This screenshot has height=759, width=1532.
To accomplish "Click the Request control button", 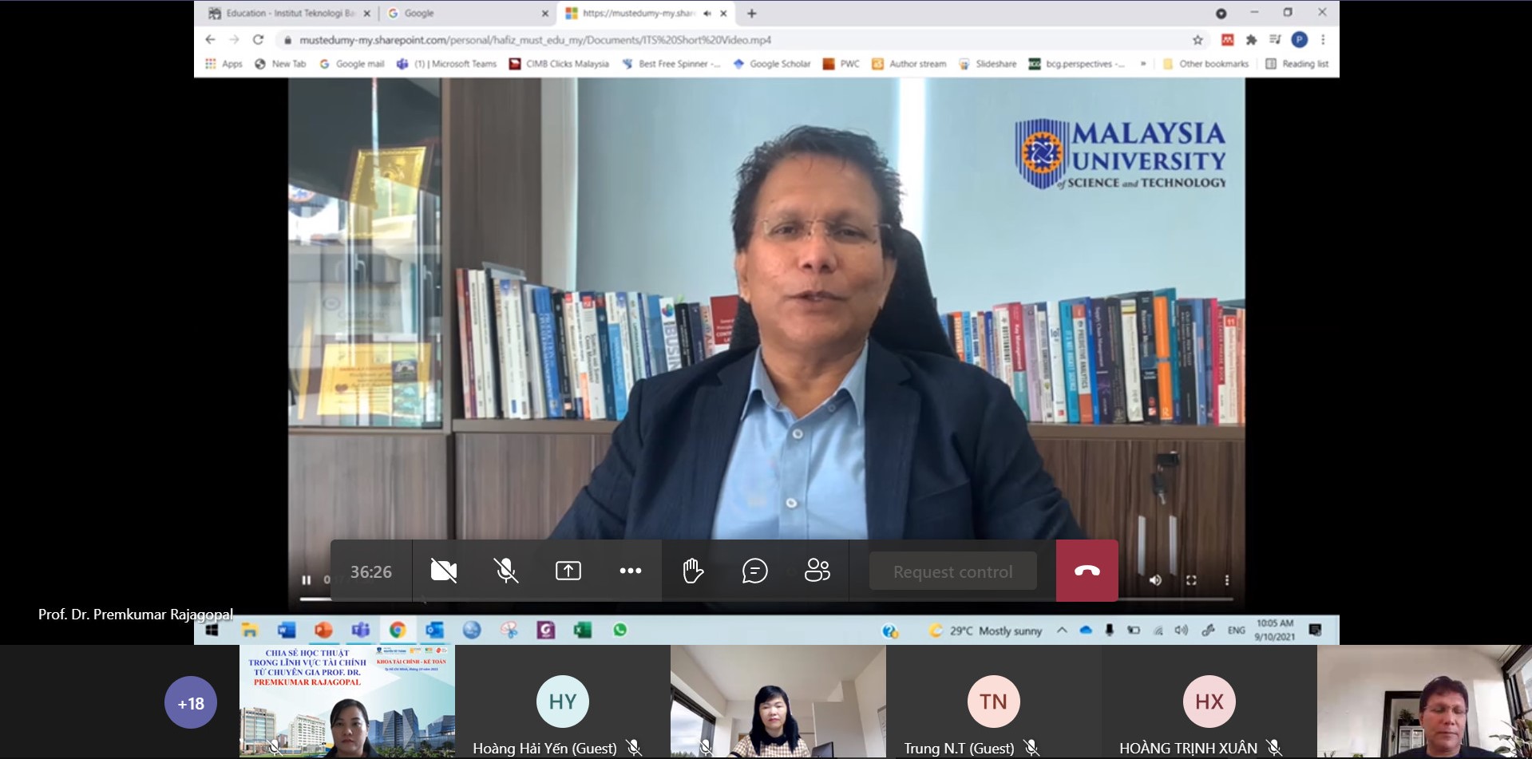I will coord(952,571).
